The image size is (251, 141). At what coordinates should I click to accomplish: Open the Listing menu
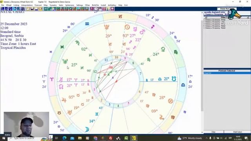(16, 5)
